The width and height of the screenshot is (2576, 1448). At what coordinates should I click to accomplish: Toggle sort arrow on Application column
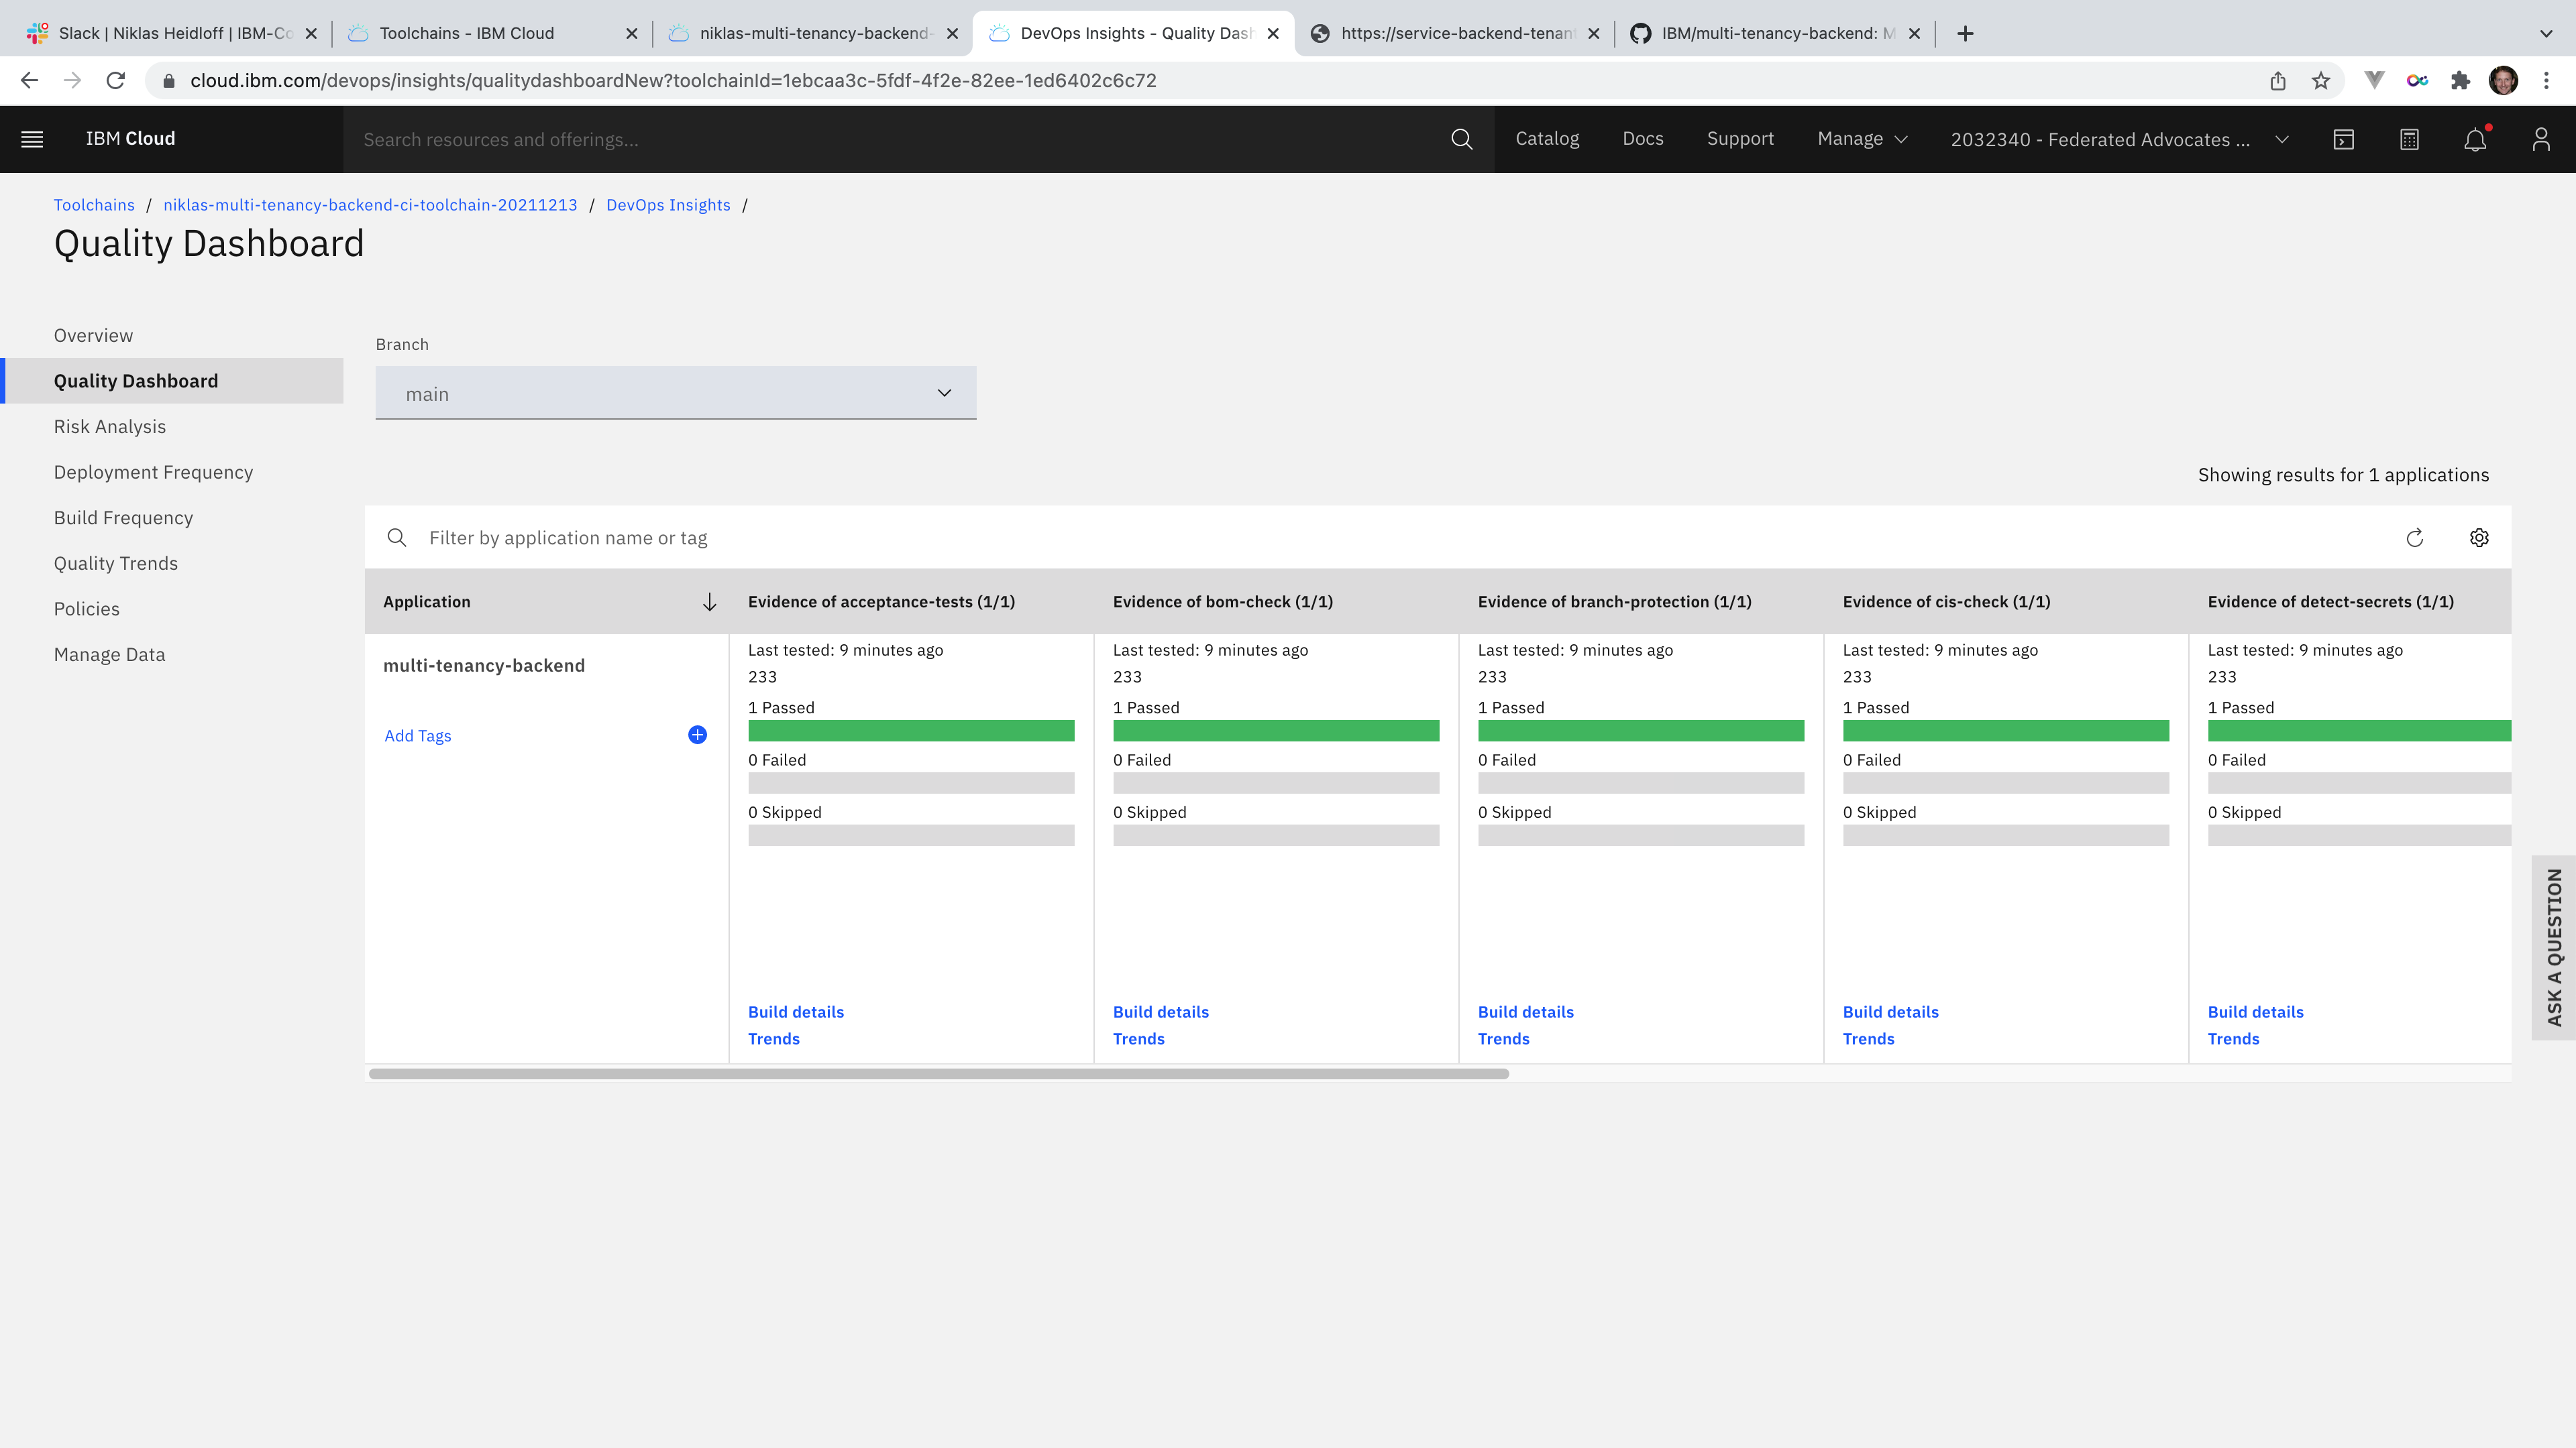click(709, 601)
